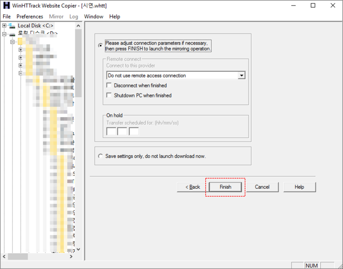The height and width of the screenshot is (269, 343).
Task: Tick Shutdown PC when finished checkbox
Action: 109,95
